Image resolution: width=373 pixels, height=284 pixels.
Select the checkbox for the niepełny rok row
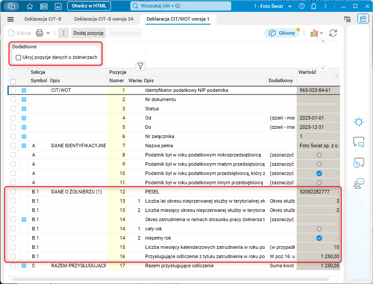tap(13, 238)
